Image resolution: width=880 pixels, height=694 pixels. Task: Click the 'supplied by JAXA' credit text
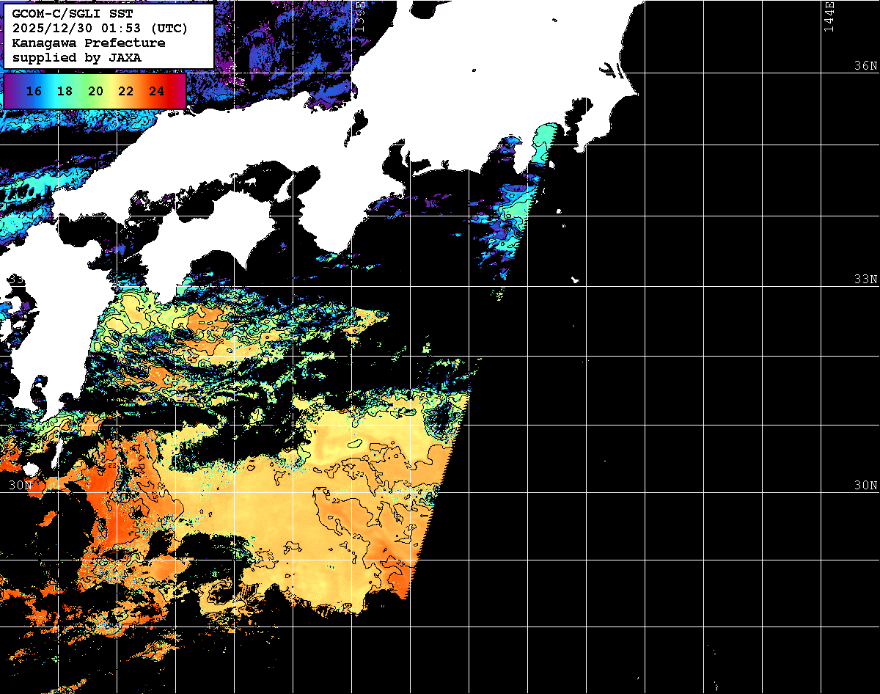[77, 57]
